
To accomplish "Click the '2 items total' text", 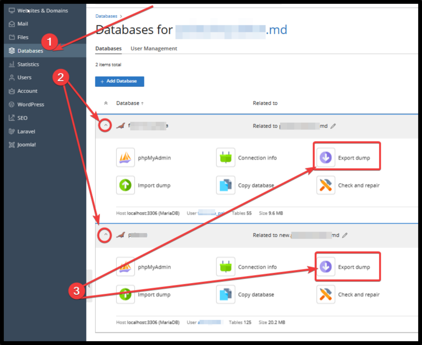I will (x=108, y=65).
